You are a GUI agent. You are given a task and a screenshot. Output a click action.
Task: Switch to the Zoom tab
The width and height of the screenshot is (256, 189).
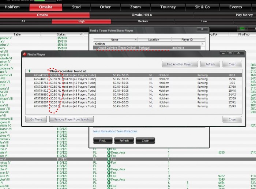[135, 7]
